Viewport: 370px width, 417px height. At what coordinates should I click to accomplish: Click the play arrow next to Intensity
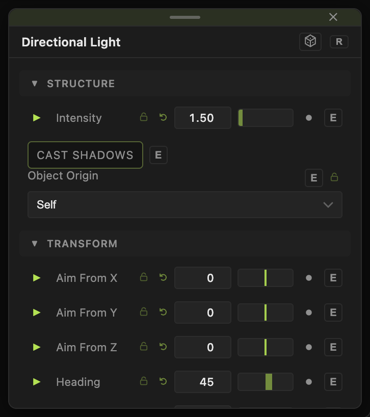pos(36,118)
